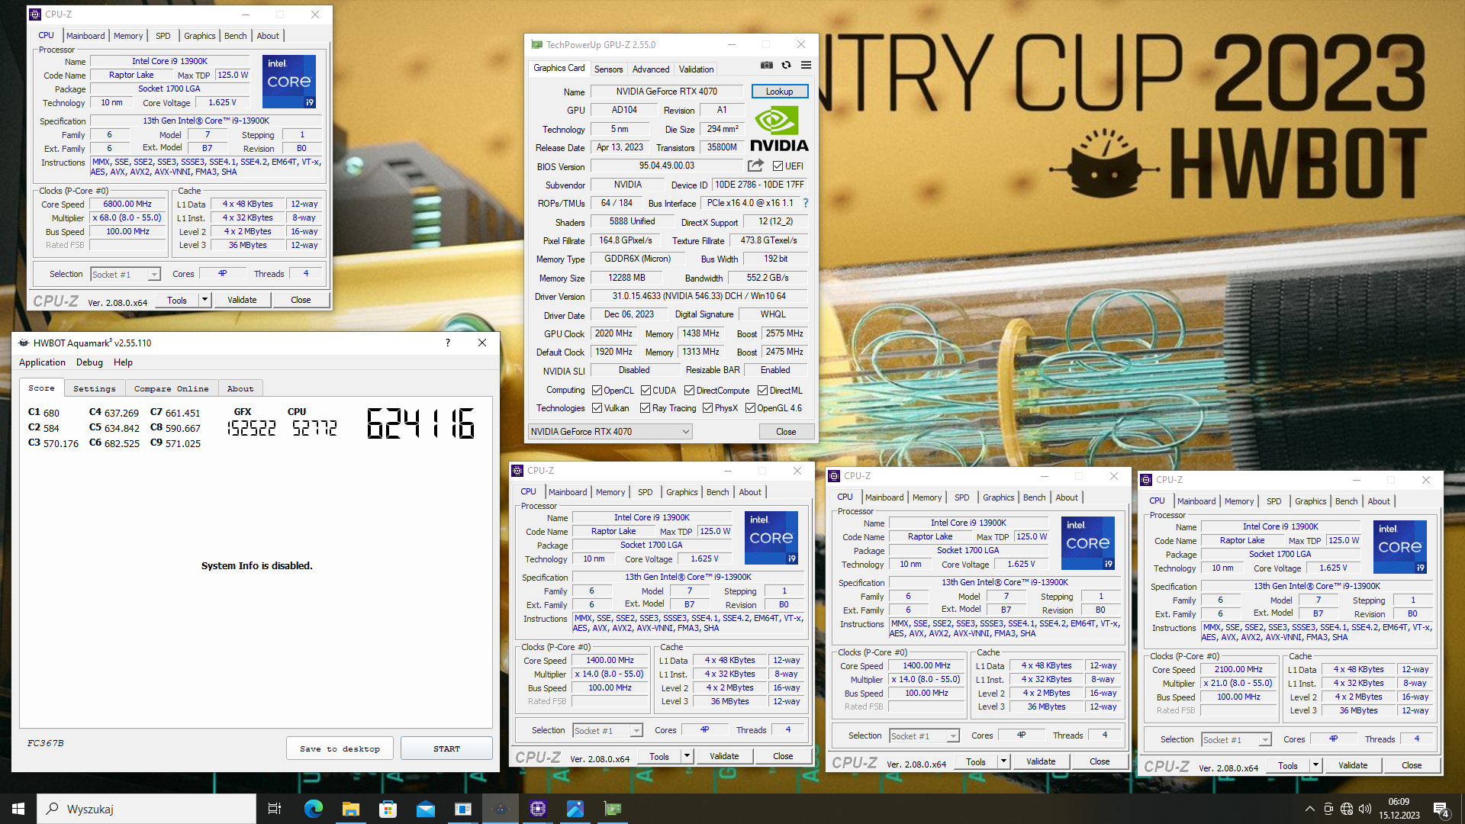Expand Tools arrow in 2100 MHz CPU-Z
This screenshot has width=1465, height=824.
[x=1315, y=765]
